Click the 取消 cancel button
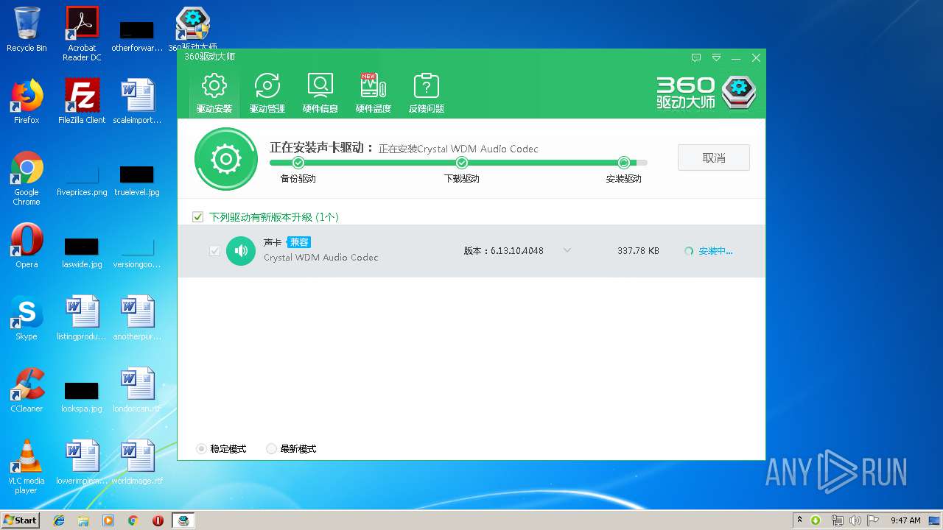The image size is (943, 530). (x=714, y=158)
